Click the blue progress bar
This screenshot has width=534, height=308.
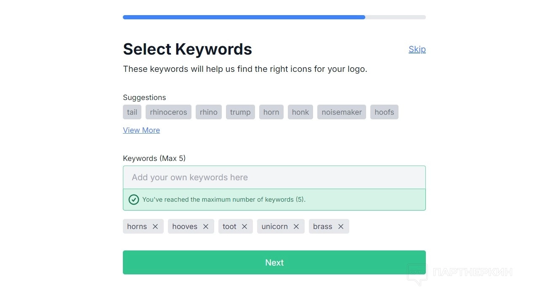244,17
